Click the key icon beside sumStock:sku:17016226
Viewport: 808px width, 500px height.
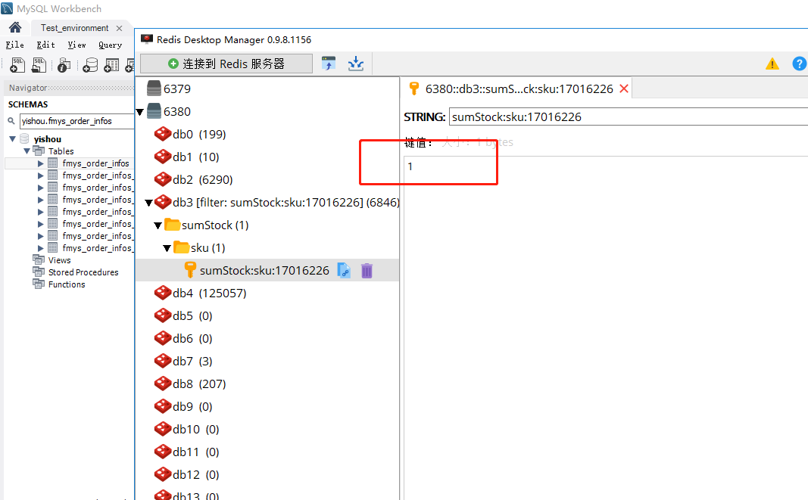click(189, 270)
